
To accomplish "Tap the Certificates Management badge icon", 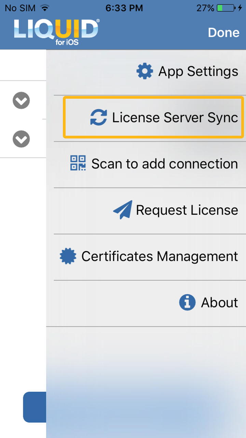I will click(x=68, y=256).
